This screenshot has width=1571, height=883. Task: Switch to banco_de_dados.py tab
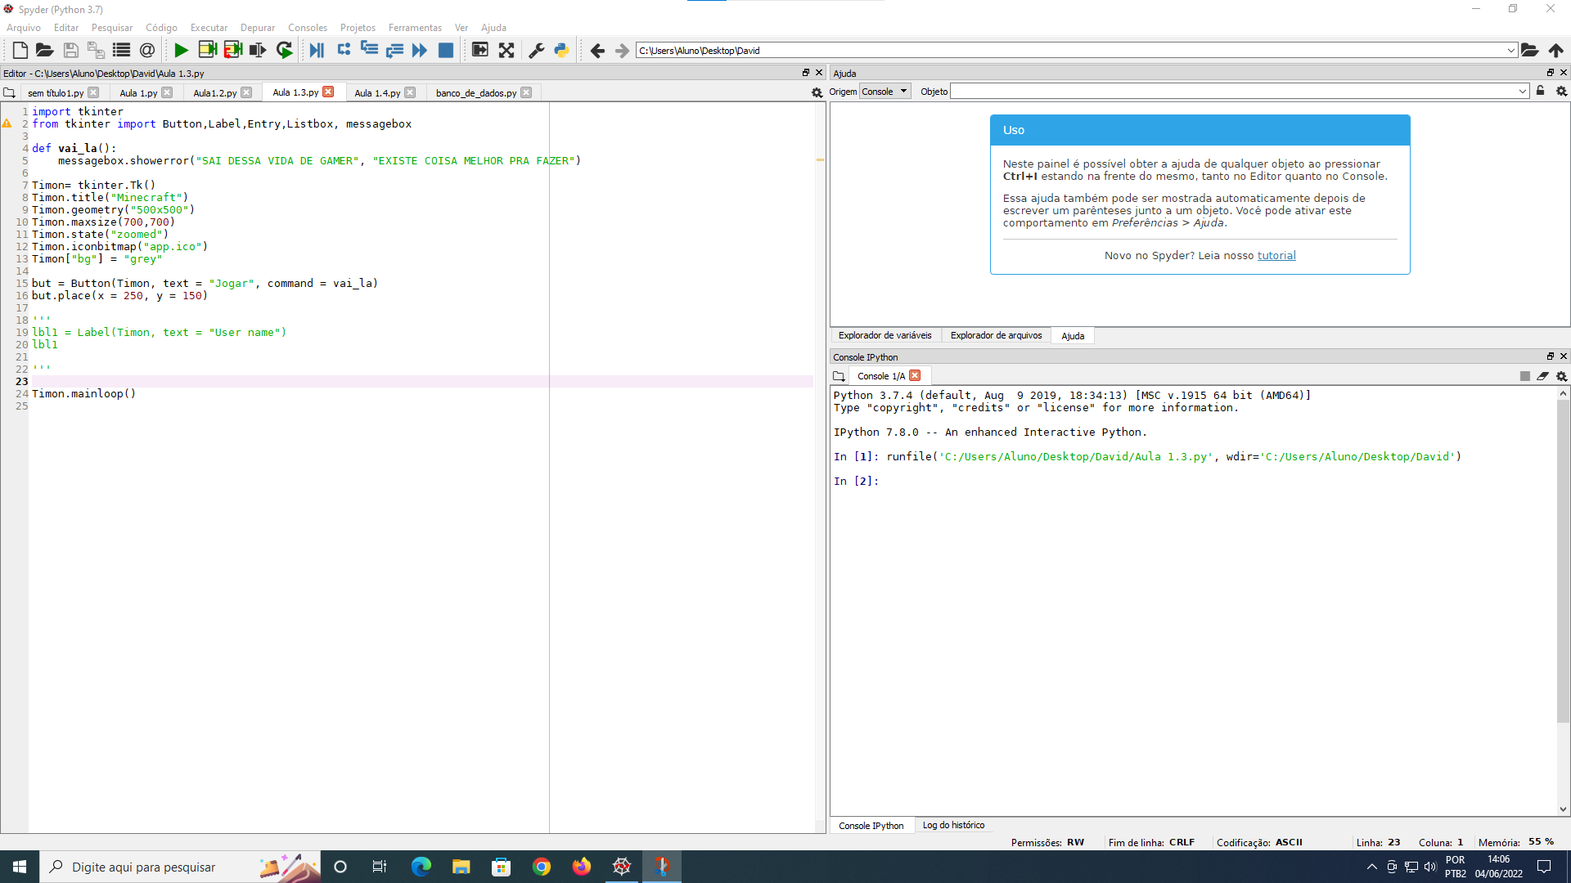476,93
